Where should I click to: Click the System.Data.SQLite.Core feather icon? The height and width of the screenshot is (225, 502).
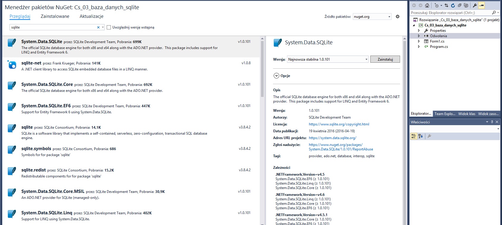pos(12,86)
